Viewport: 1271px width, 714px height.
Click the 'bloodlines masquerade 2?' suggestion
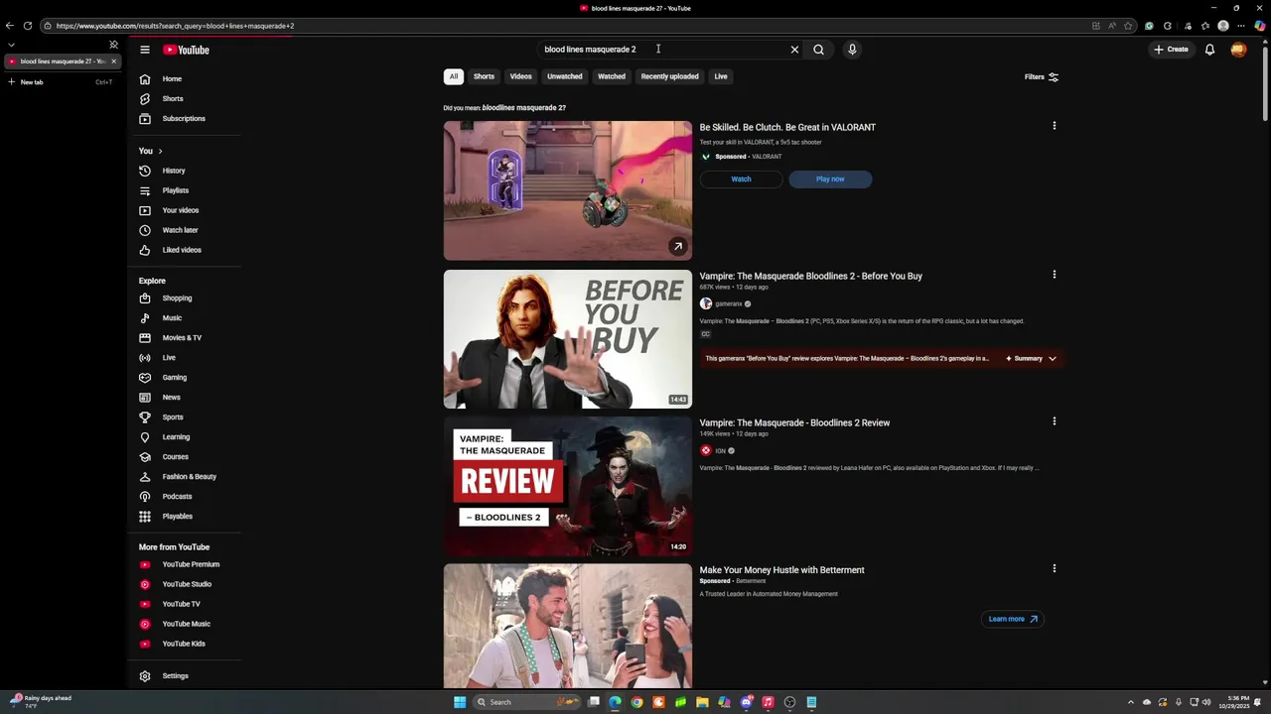pyautogui.click(x=523, y=108)
